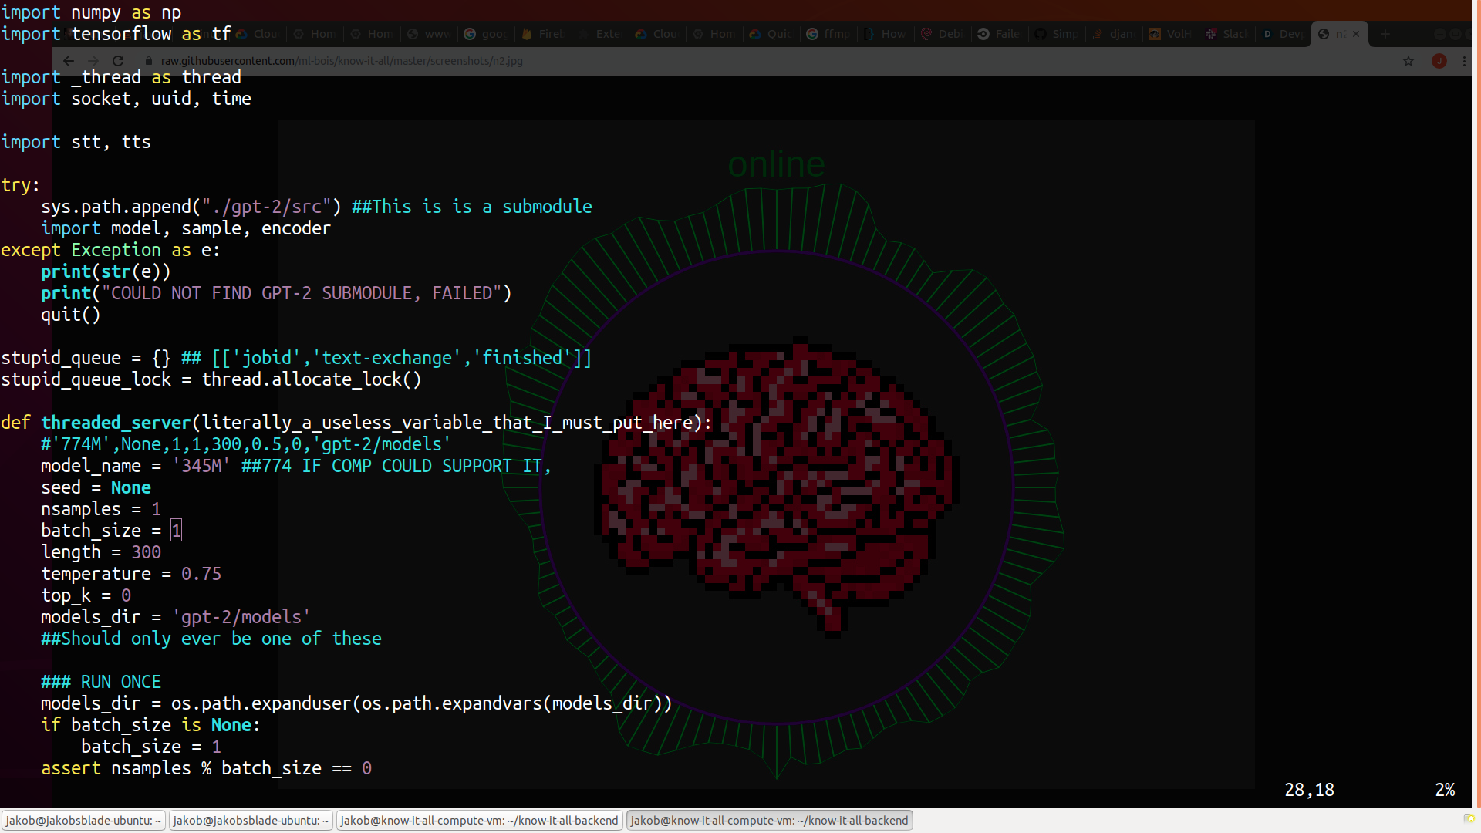Click the batch_size value at cursor
The image size is (1481, 833).
click(176, 531)
